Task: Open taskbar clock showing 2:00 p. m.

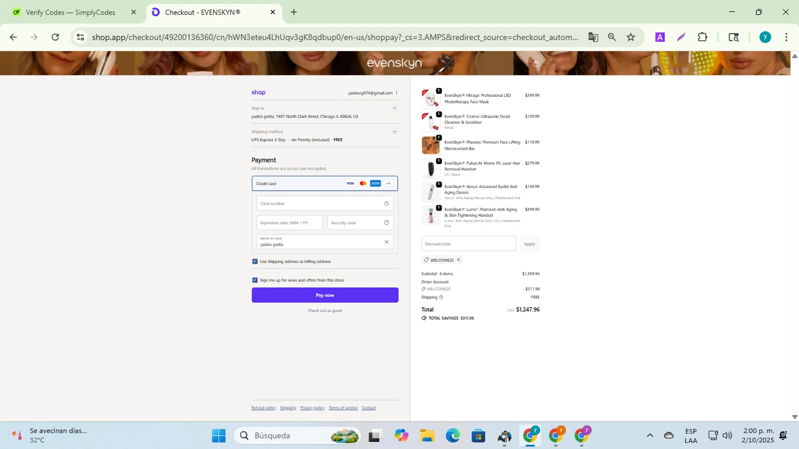Action: pyautogui.click(x=759, y=436)
